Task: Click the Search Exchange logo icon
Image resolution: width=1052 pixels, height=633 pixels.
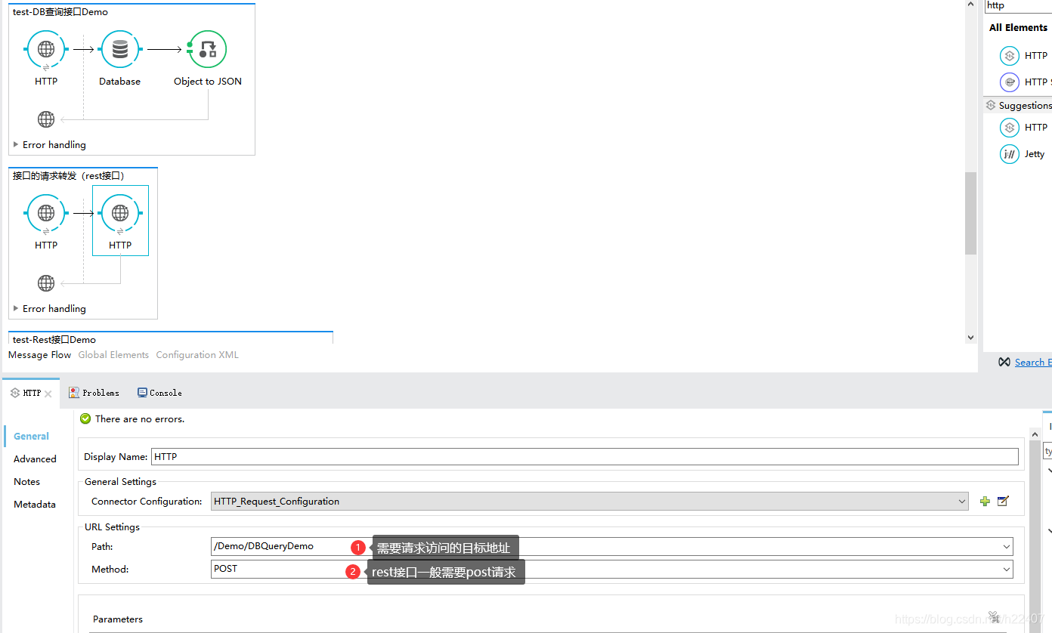Action: [x=1004, y=363]
